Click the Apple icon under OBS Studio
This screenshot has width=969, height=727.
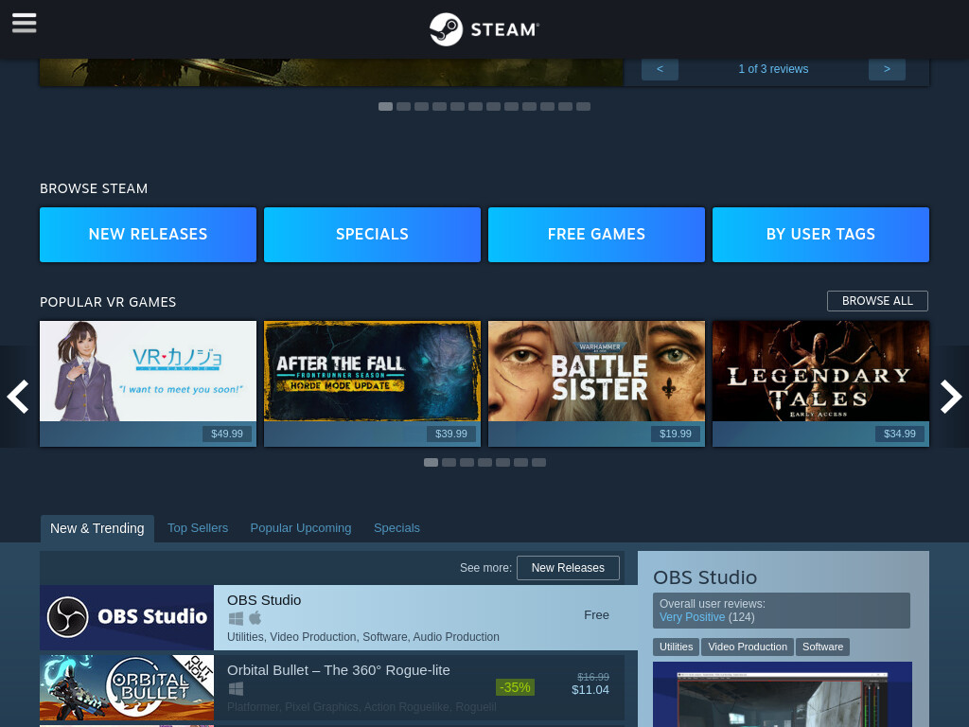(255, 617)
